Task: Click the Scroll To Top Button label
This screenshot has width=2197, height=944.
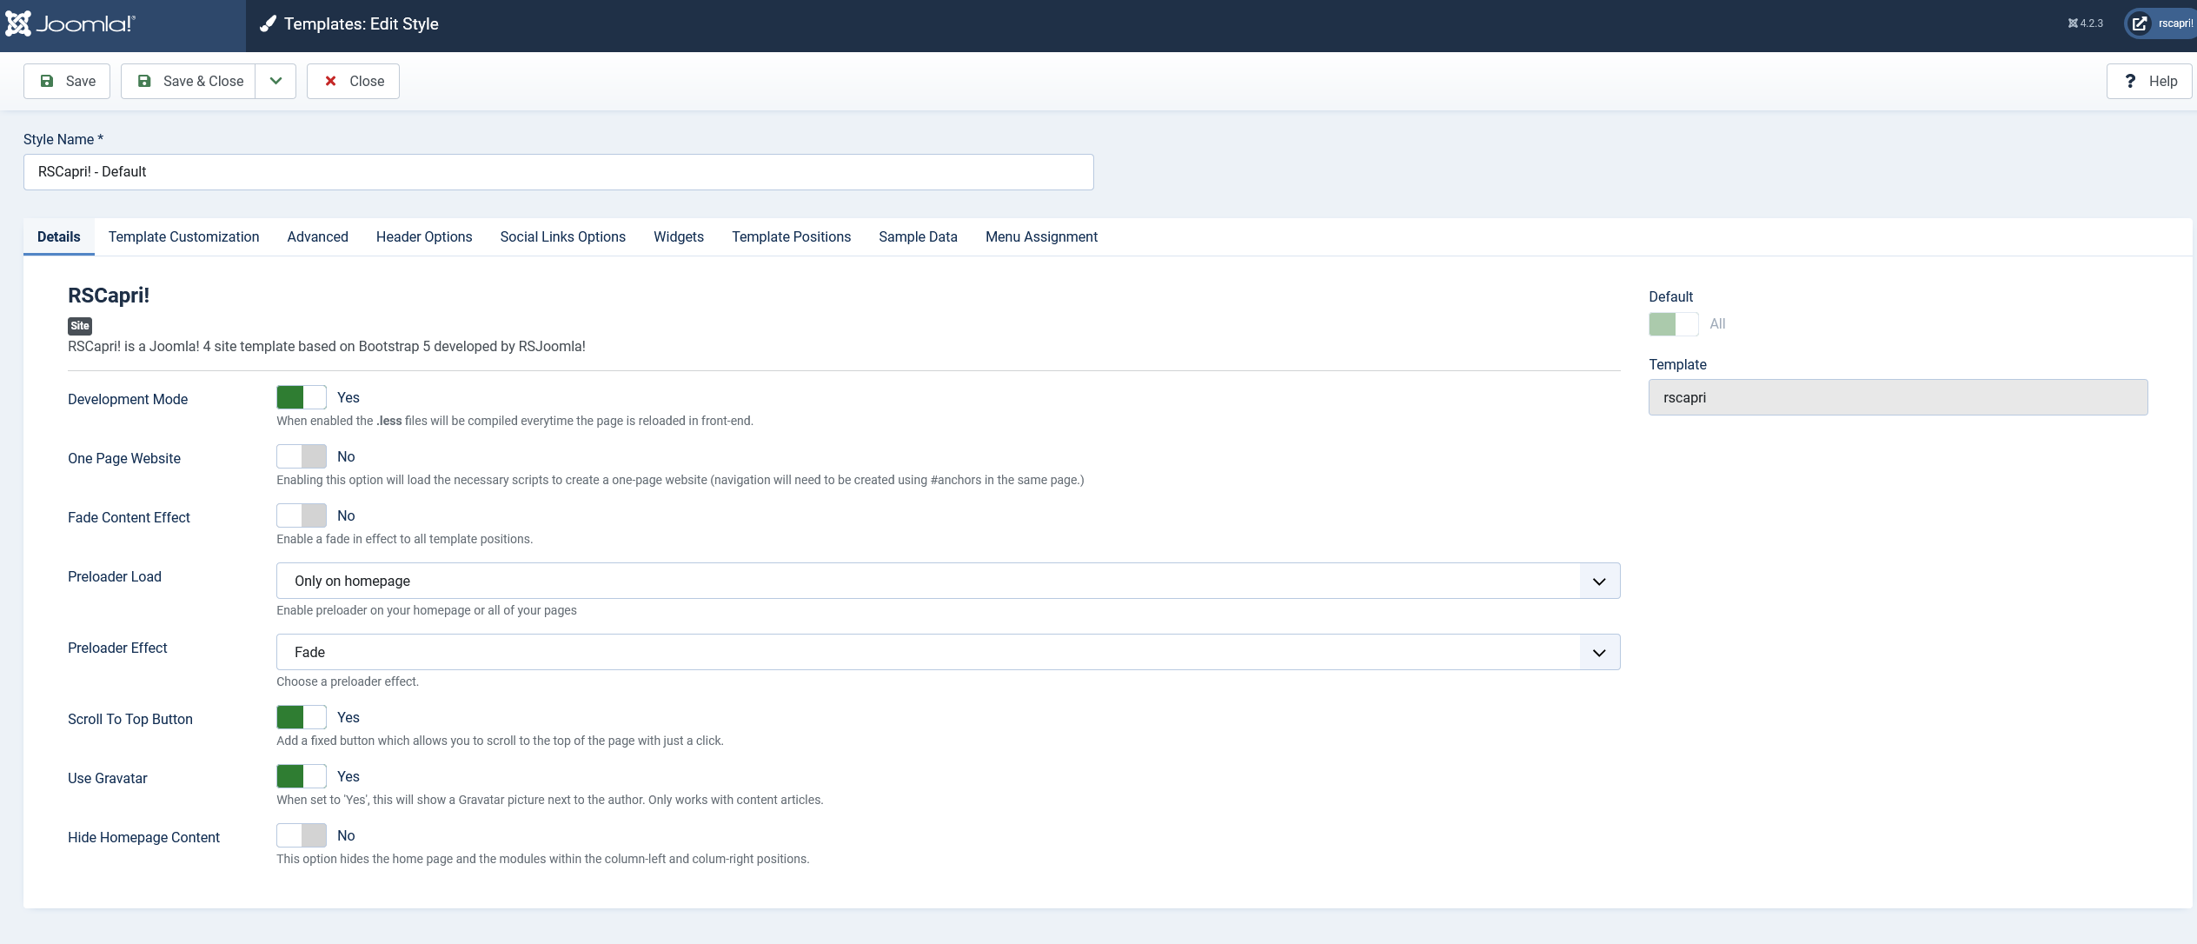Action: [x=130, y=719]
